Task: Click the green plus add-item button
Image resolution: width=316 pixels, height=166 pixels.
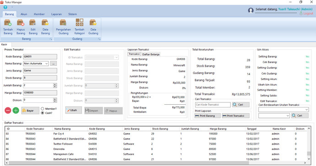Action: click(16, 110)
